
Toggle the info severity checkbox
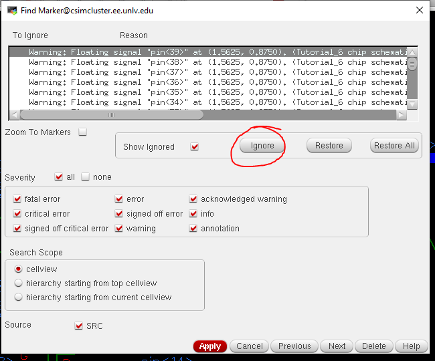[193, 213]
